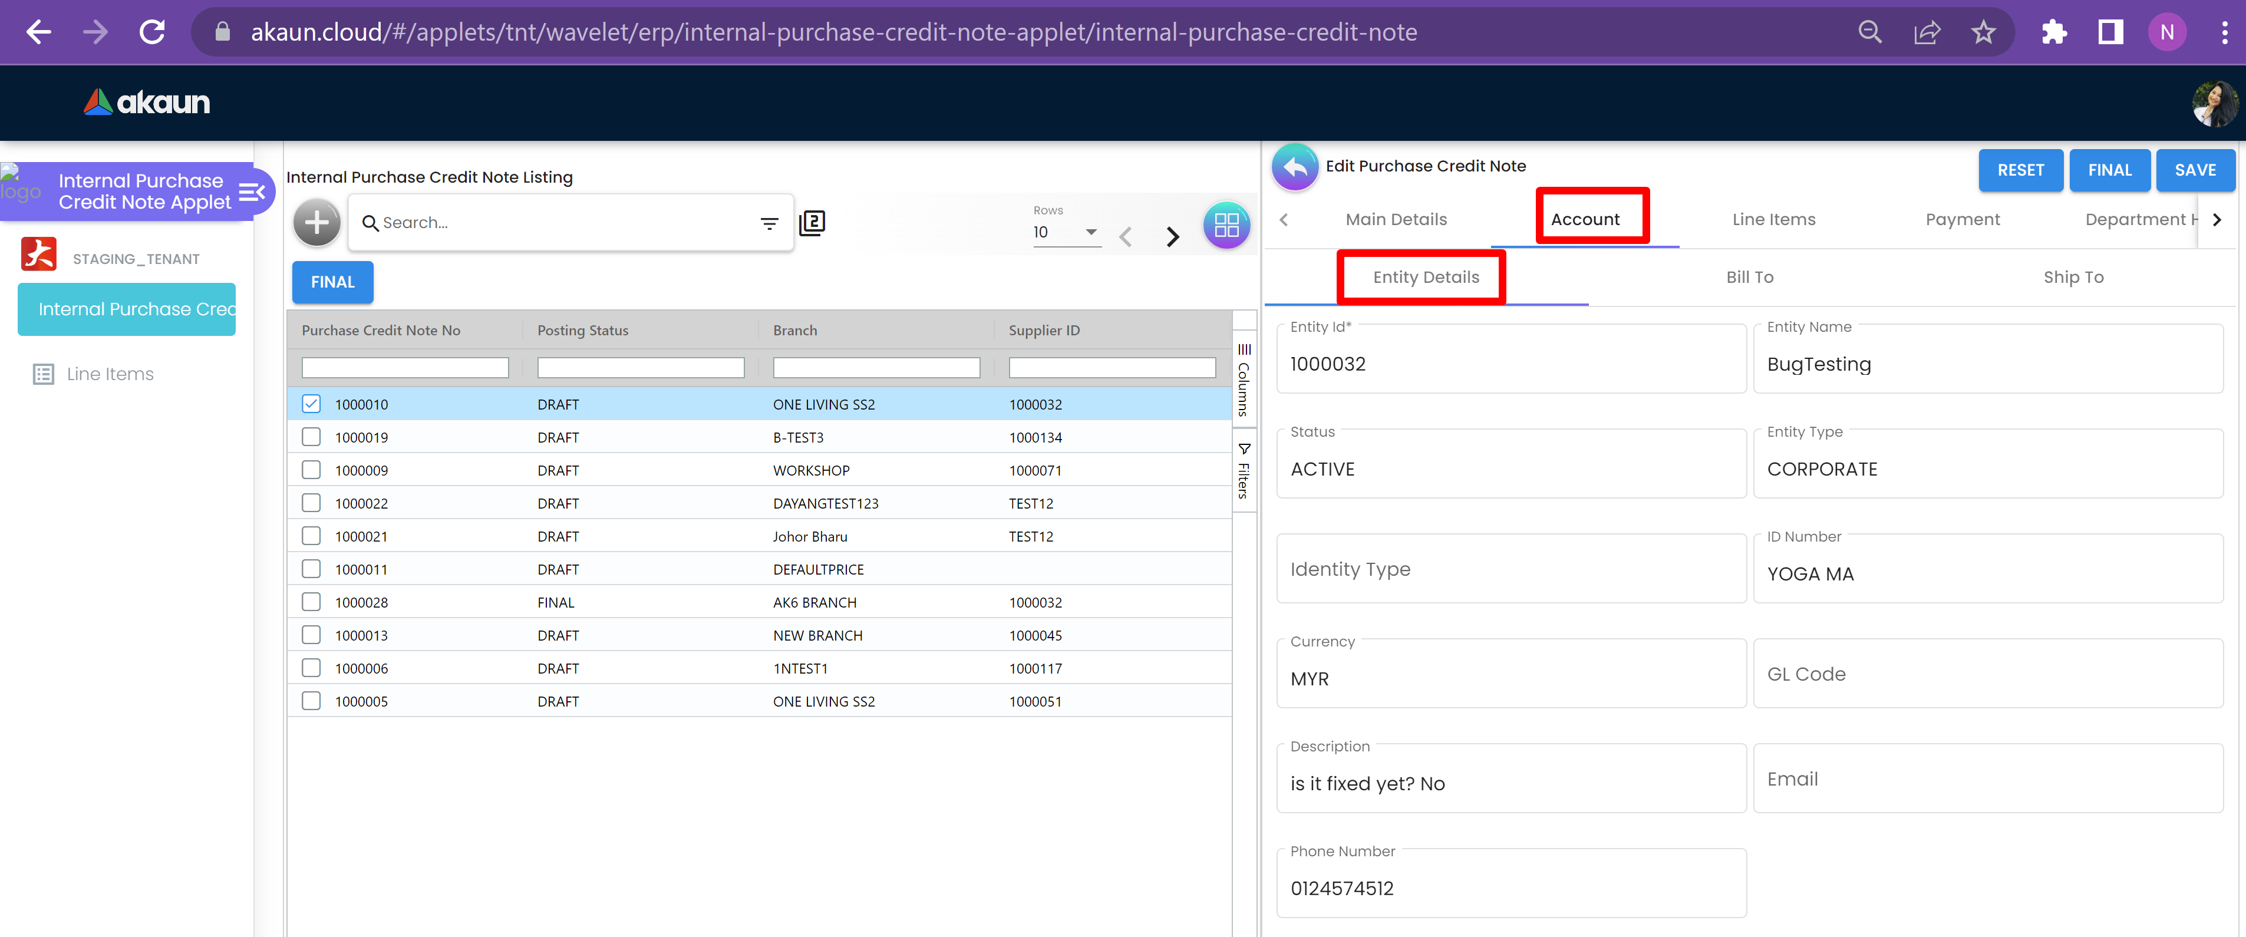Open the Bill To sub-tab
The width and height of the screenshot is (2246, 937).
[x=1749, y=277]
